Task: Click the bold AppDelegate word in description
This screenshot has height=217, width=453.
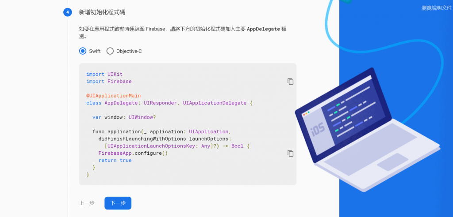Action: point(263,29)
